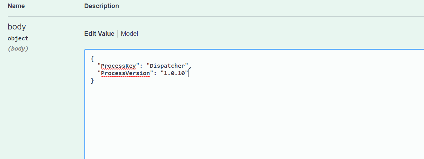Screen dimensions: 424x159
Task: Click the Name column header
Action: (x=16, y=6)
